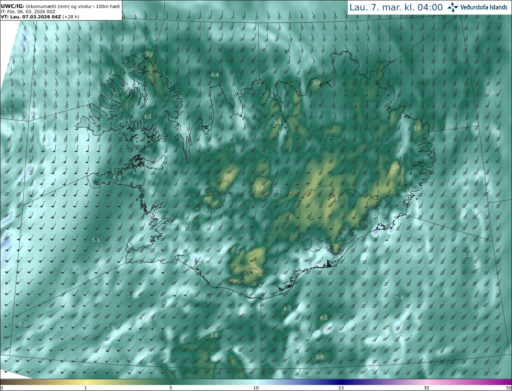Click the 4.4 value on the map
The height and width of the screenshot is (391, 512).
pyautogui.click(x=215, y=75)
